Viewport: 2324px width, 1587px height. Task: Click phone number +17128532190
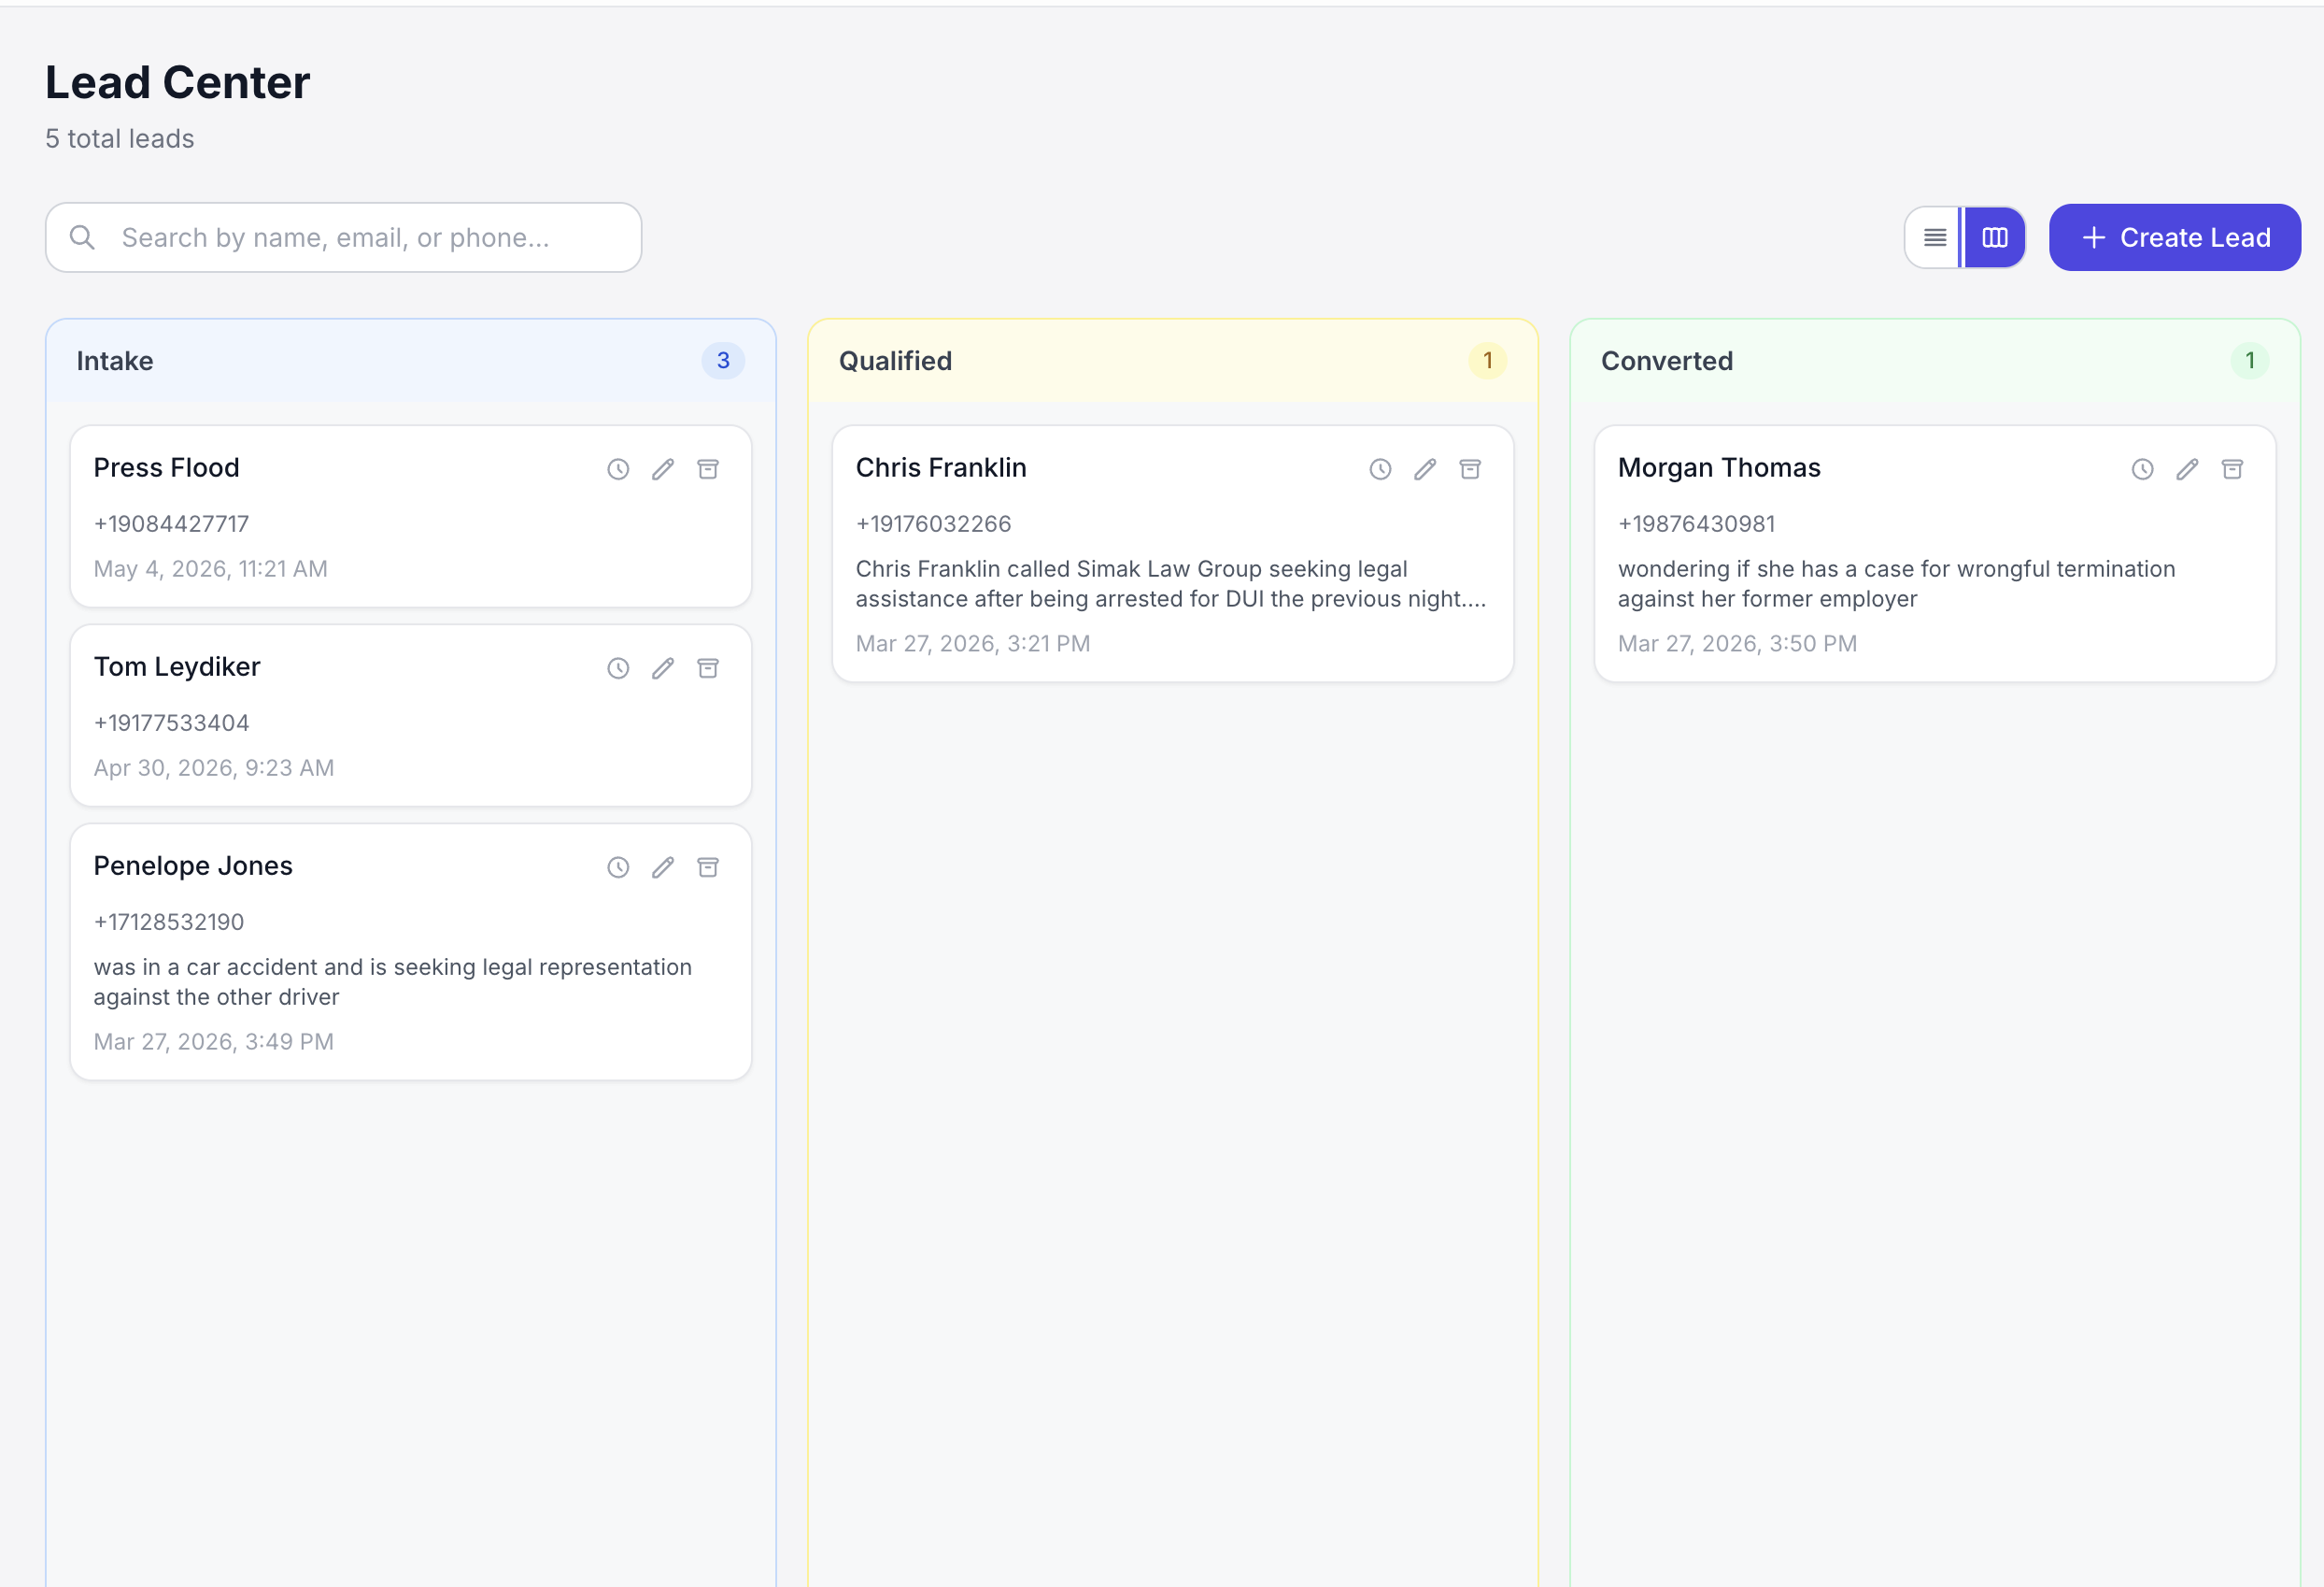(169, 922)
